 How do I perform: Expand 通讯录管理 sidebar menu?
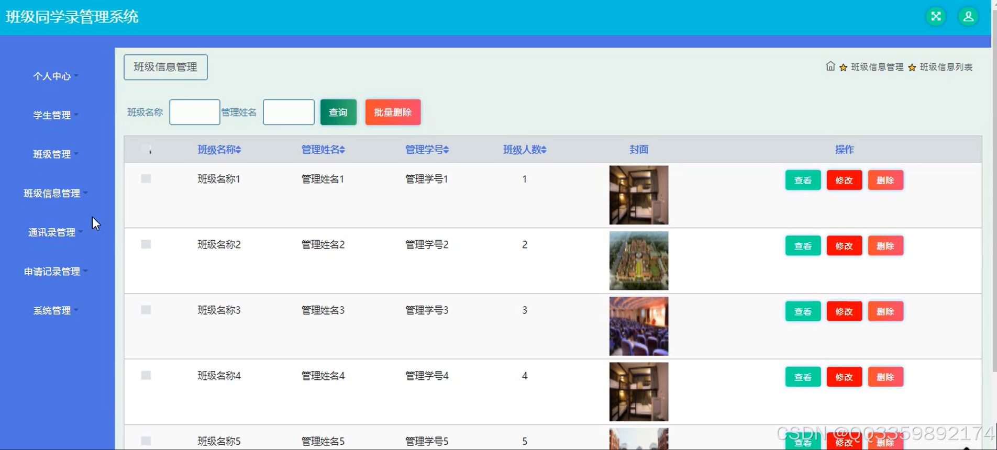click(56, 232)
